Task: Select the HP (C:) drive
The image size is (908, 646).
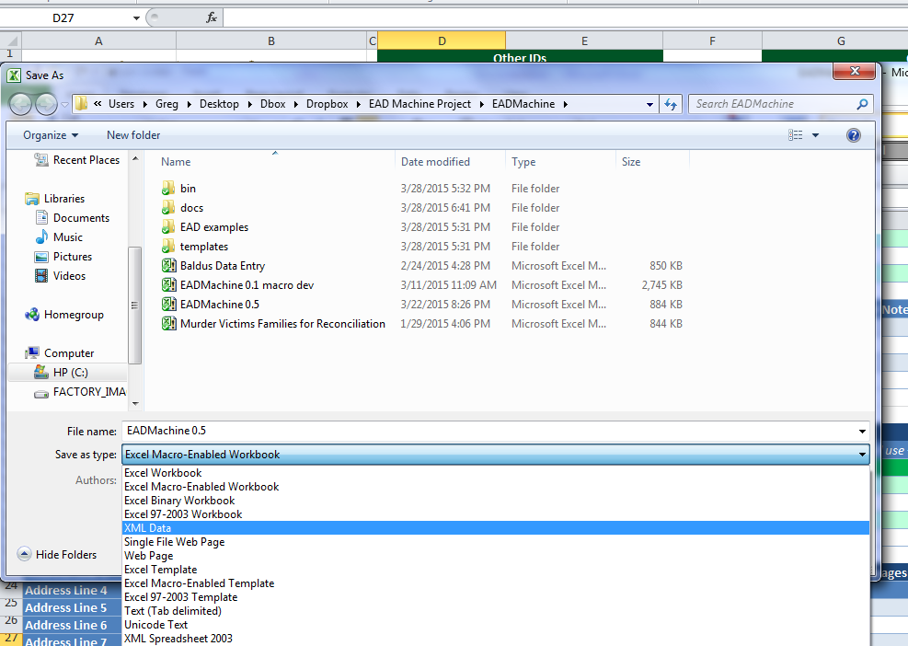Action: click(68, 373)
